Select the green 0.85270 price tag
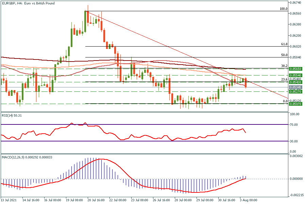The image size is (306, 204). [x=295, y=91]
